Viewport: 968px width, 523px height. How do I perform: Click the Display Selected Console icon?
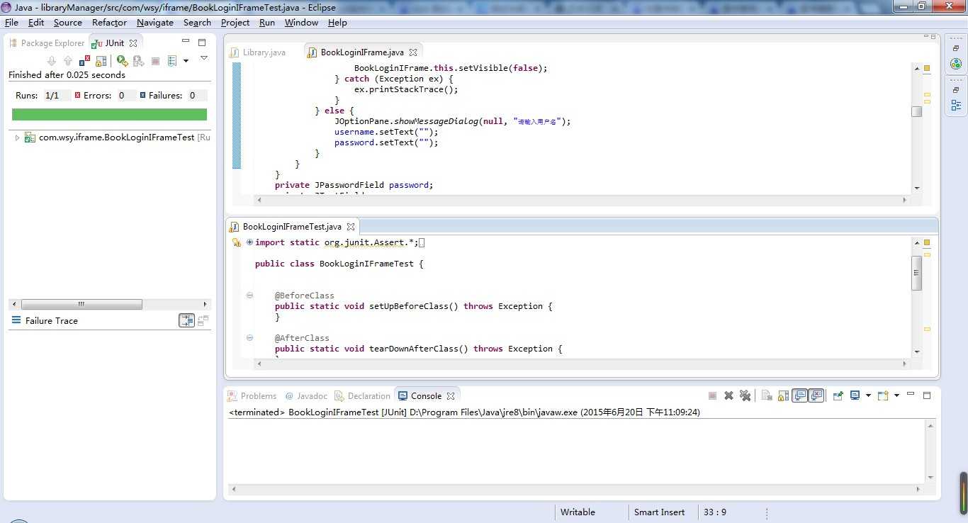point(855,395)
